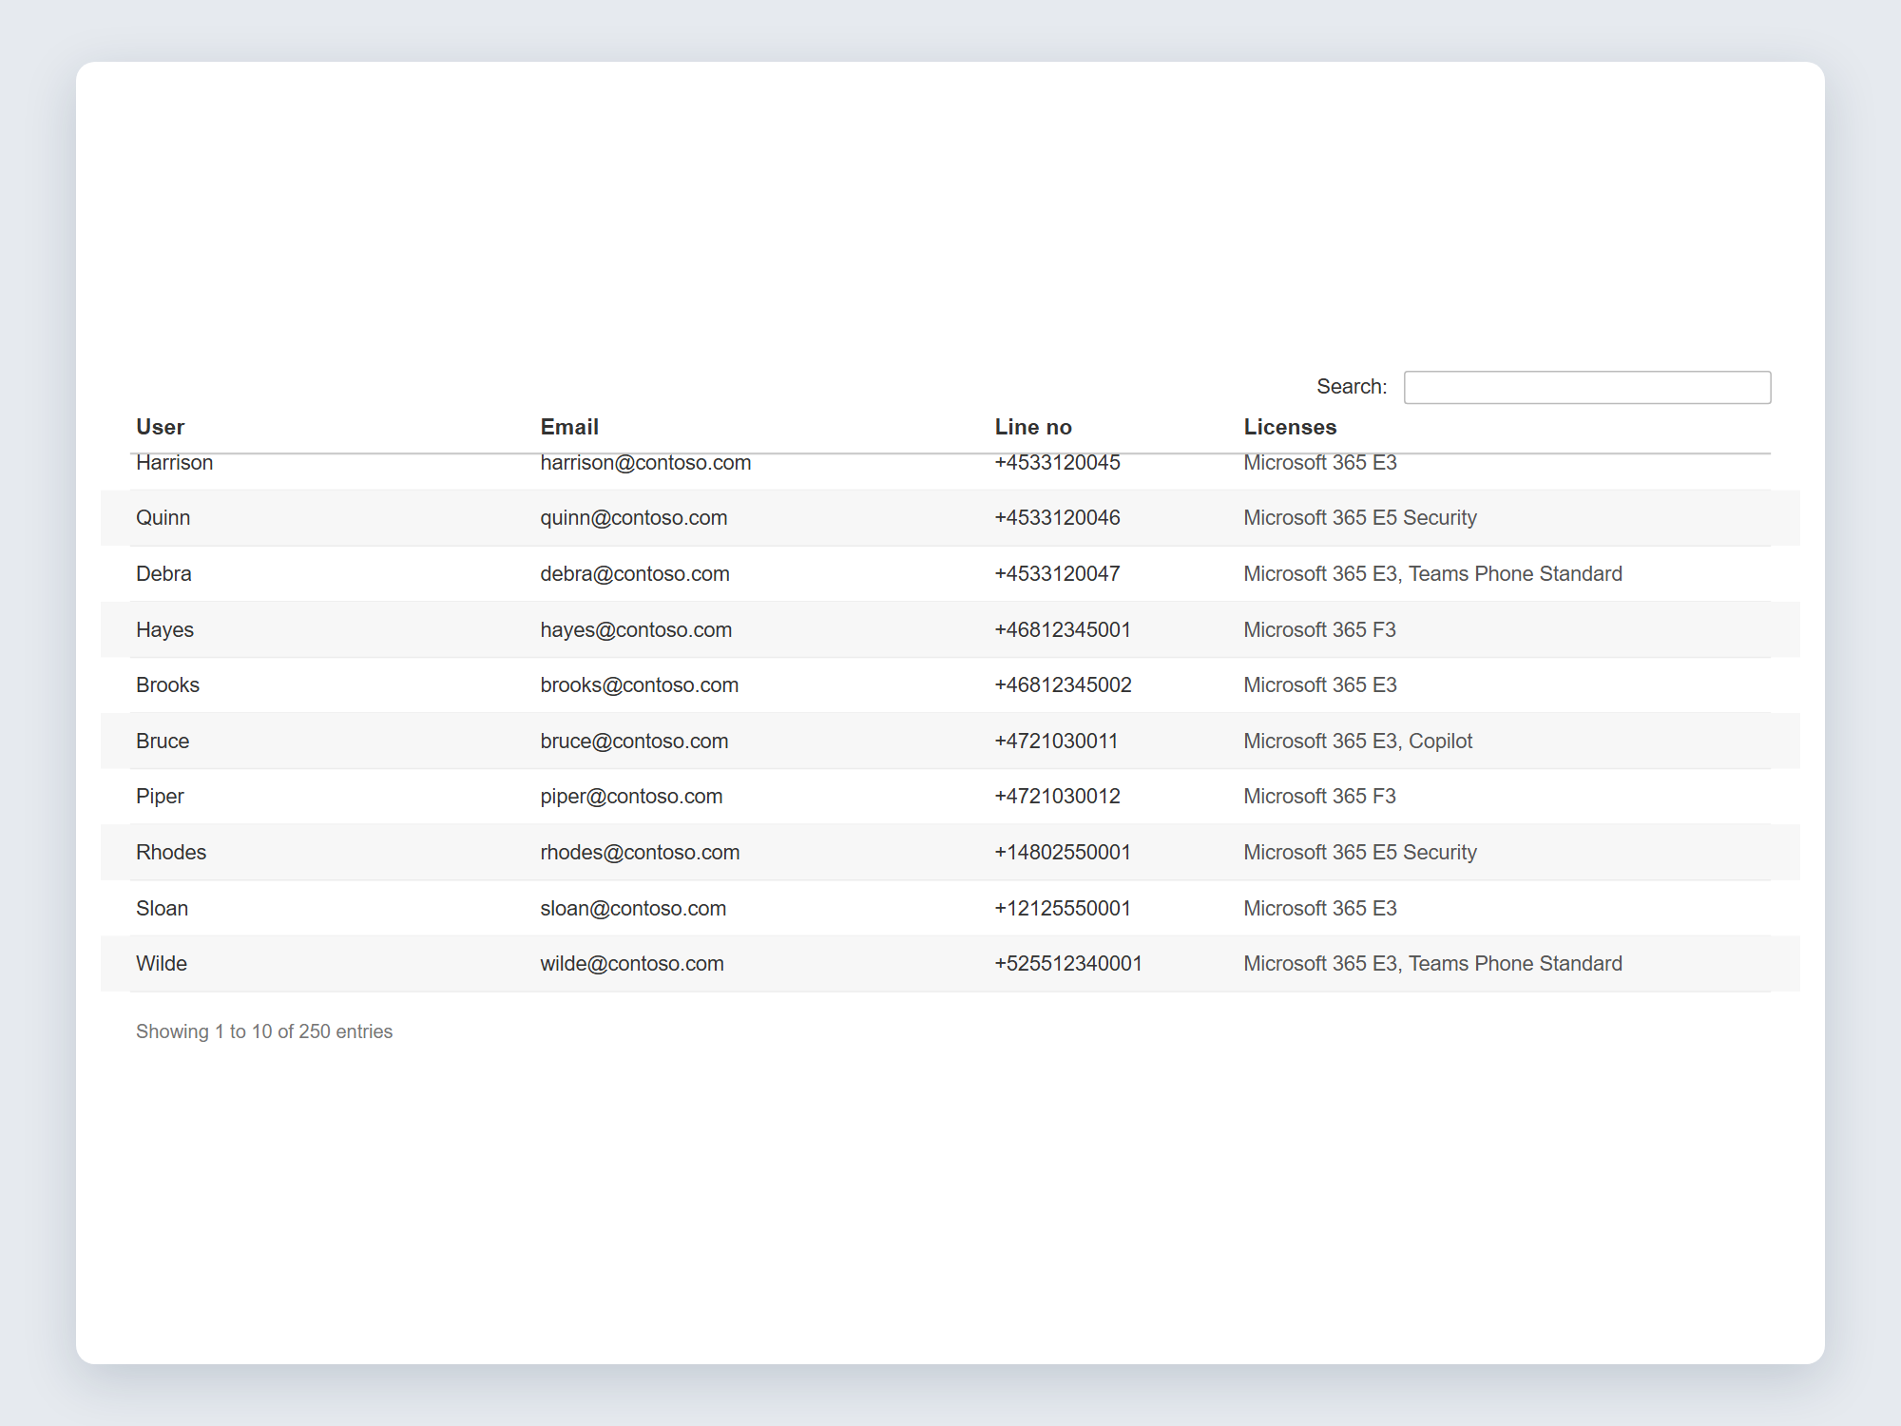Sort by the Email column header
This screenshot has height=1426, width=1901.
click(569, 427)
